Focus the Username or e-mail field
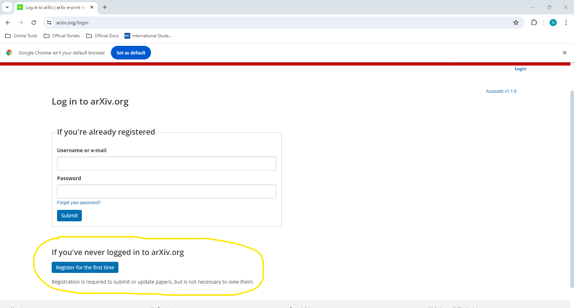 tap(166, 163)
